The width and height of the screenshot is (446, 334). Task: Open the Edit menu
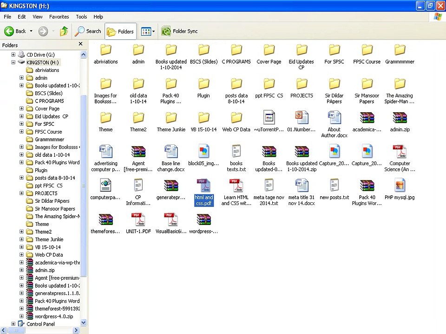click(22, 17)
